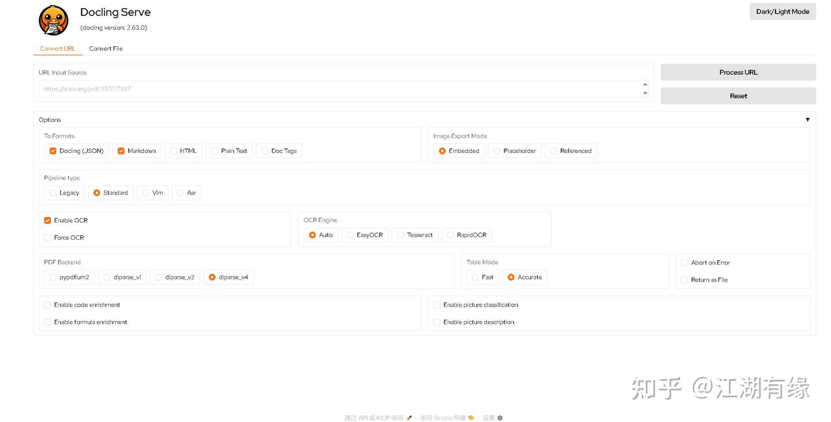Switch to the Convert URL tab
The width and height of the screenshot is (831, 422).
[x=58, y=48]
